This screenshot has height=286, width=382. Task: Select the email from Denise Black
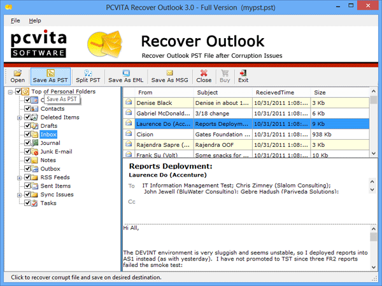(246, 103)
